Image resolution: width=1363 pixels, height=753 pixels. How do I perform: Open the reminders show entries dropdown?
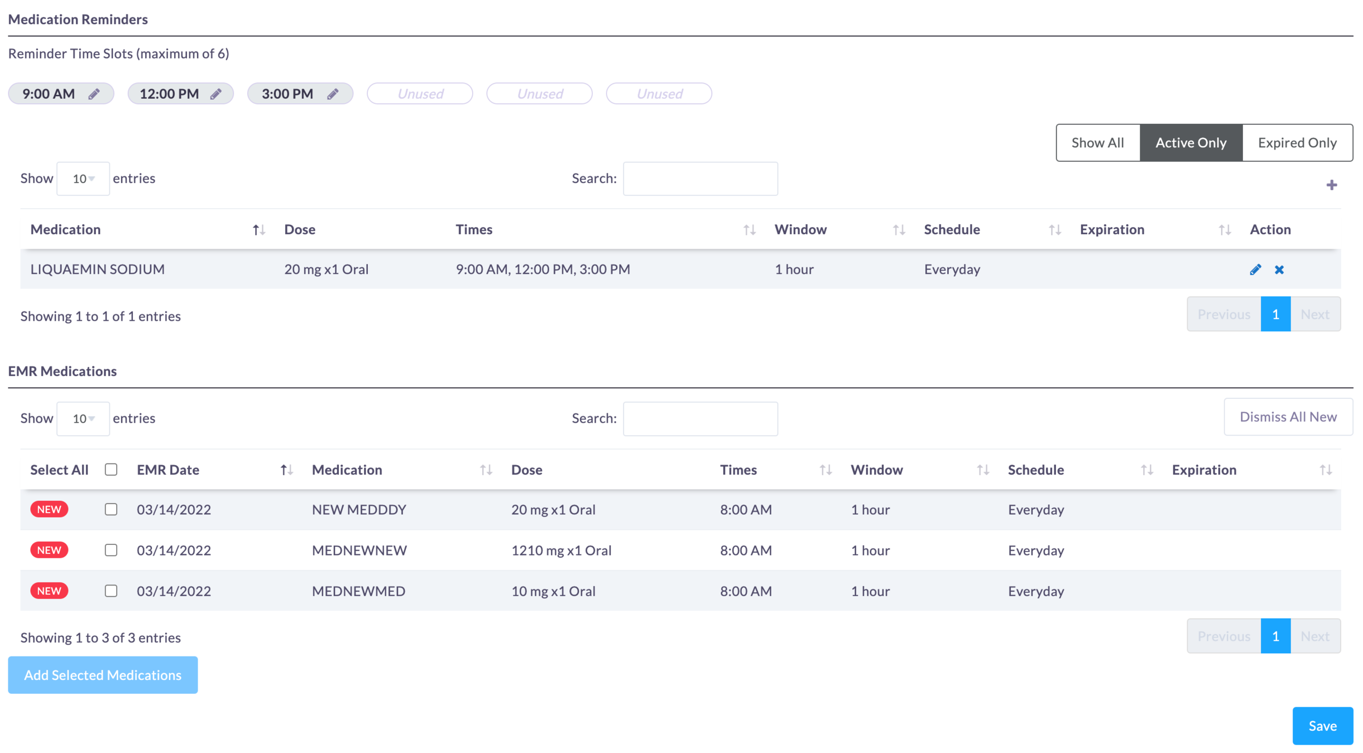point(83,178)
